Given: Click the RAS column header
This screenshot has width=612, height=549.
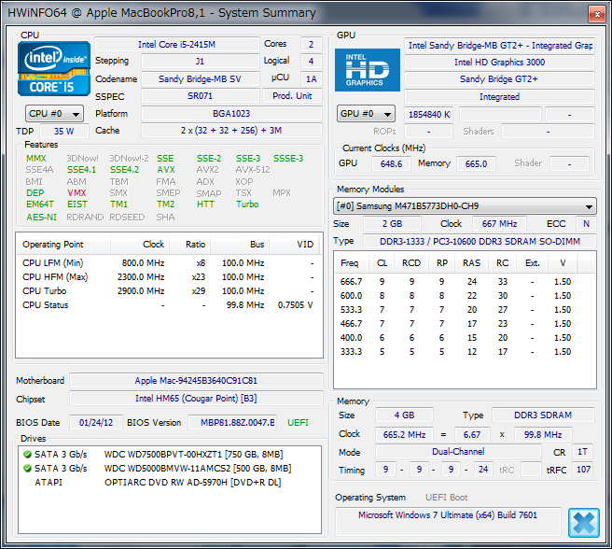Looking at the screenshot, I should coord(471,263).
